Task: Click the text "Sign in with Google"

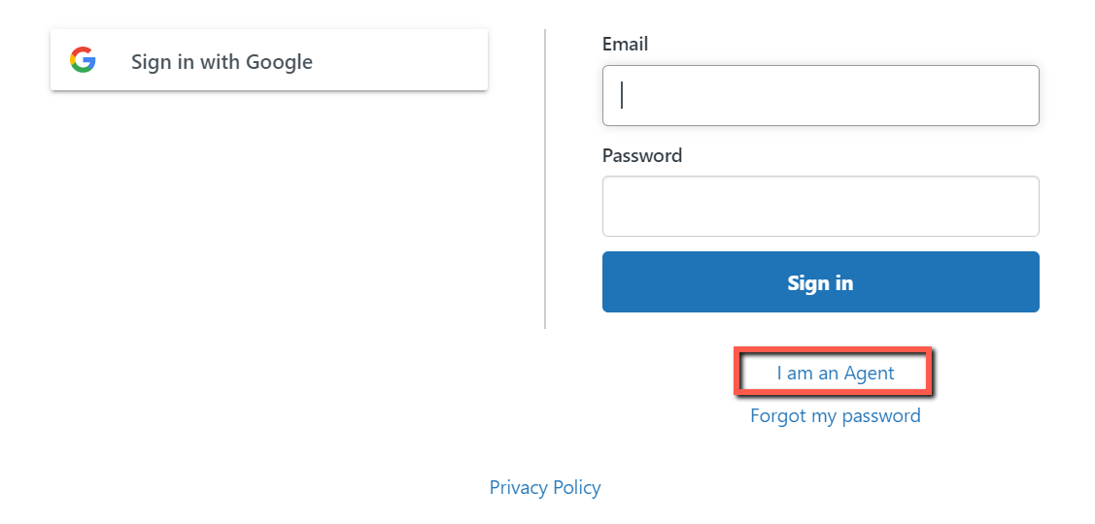Action: [x=222, y=62]
